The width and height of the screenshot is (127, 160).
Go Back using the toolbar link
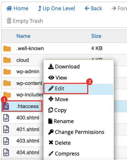click(93, 8)
